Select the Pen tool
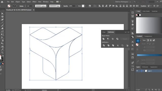Viewport: 162px width, 91px height. tap(2, 20)
